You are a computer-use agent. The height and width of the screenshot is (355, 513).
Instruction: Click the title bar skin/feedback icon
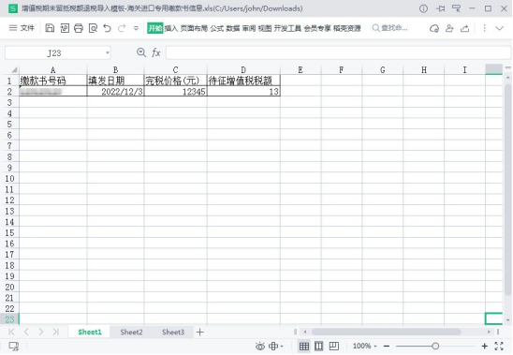click(x=456, y=8)
